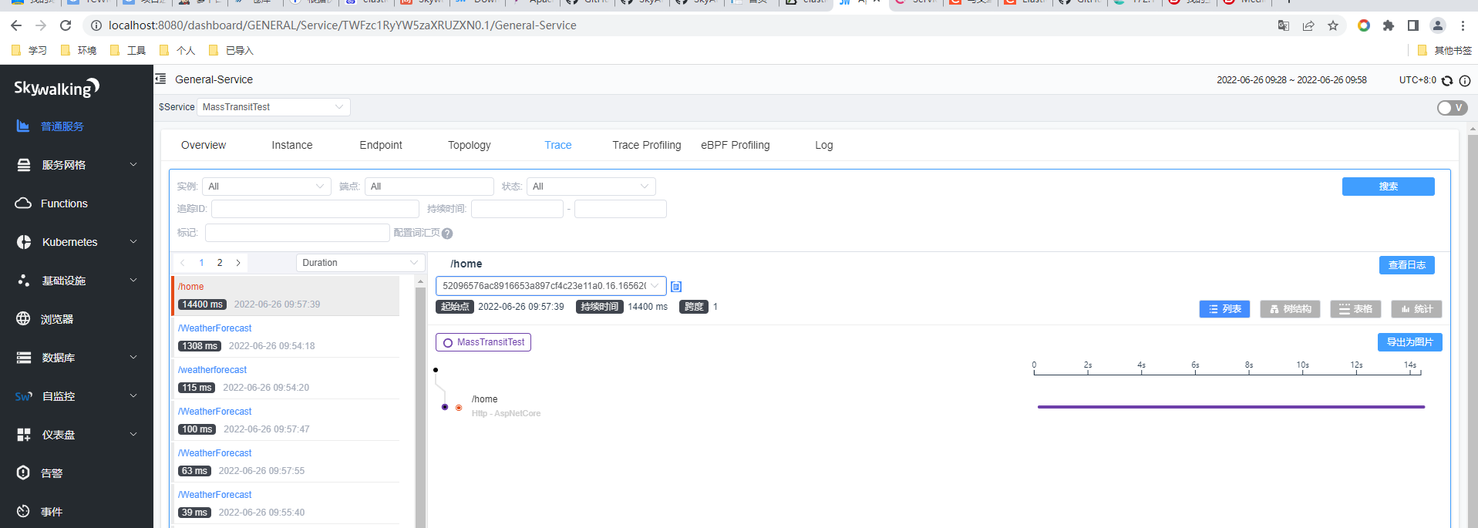Select the /WeatherForecast 1308 ms trace
The height and width of the screenshot is (528, 1478).
[285, 337]
